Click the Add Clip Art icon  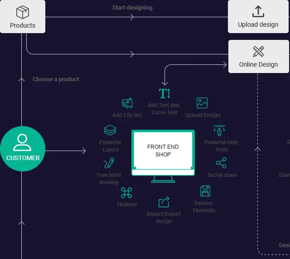(x=127, y=103)
